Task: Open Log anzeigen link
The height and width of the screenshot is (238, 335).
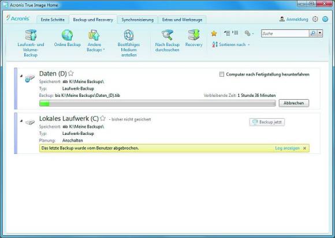Action: (287, 148)
